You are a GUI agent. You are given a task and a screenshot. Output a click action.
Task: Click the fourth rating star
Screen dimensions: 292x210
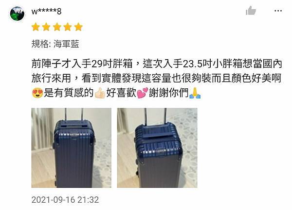(x=68, y=27)
